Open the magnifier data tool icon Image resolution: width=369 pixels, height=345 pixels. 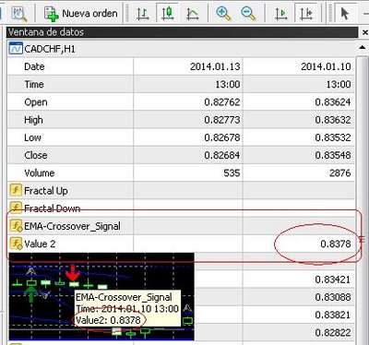(18, 14)
